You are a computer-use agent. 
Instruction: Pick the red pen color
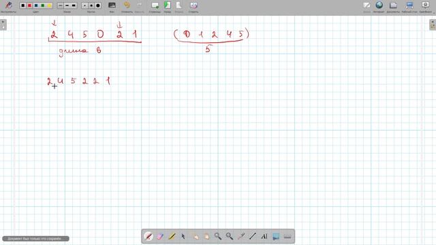pos(30,5)
